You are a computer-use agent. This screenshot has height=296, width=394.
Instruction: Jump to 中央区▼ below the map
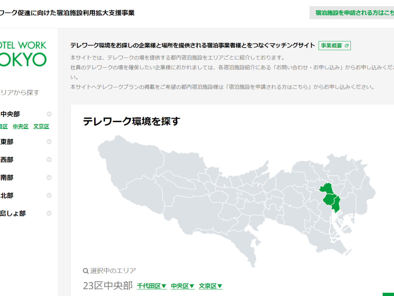183,286
